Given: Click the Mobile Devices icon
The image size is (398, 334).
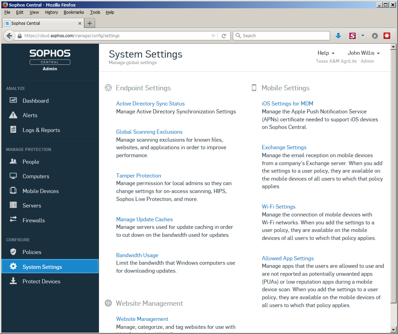Looking at the screenshot, I should coord(13,191).
